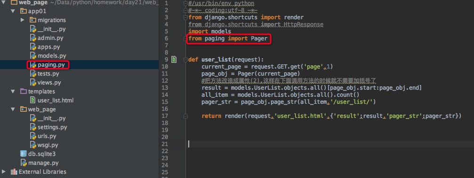Screen dimensions: 474x178
Task: Click the tests.py Python file icon
Action: pyautogui.click(x=33, y=74)
